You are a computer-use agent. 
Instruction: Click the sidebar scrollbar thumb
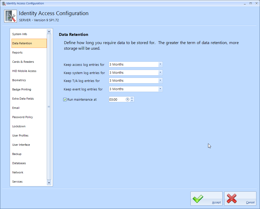click(49, 107)
